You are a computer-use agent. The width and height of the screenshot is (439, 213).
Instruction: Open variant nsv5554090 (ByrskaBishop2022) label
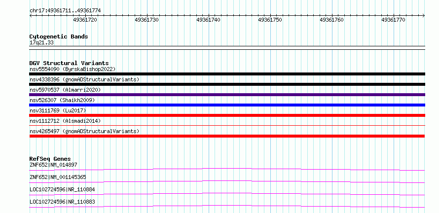pos(73,69)
